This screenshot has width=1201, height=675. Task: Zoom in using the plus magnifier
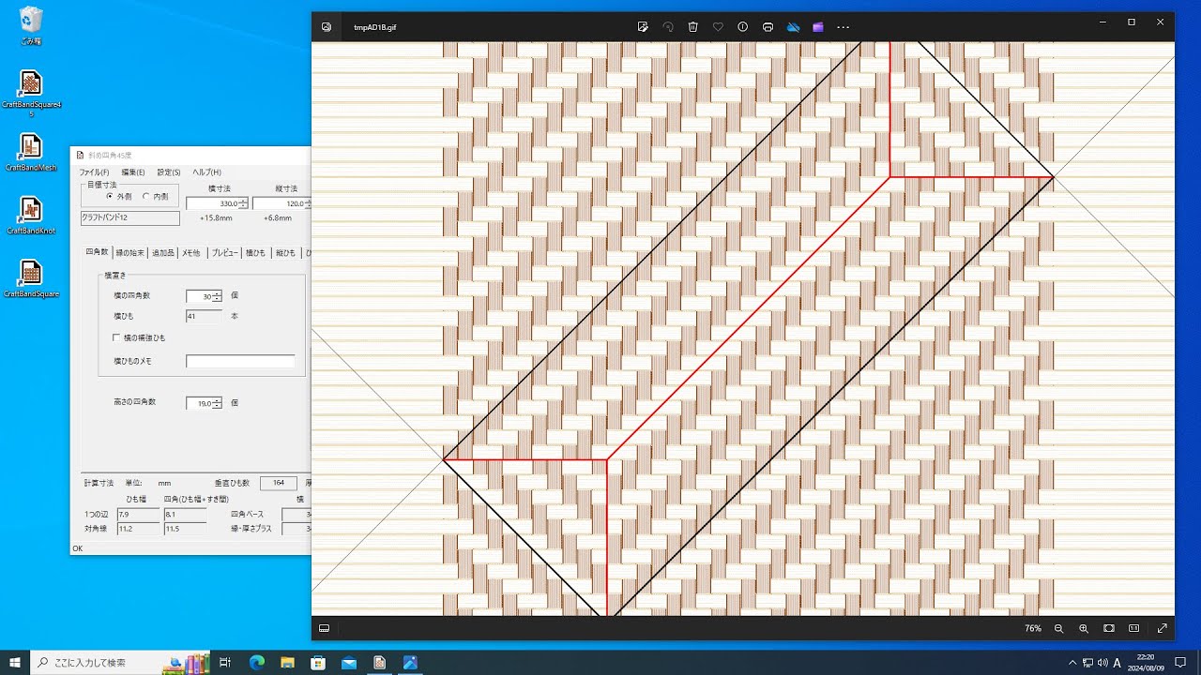[1084, 628]
